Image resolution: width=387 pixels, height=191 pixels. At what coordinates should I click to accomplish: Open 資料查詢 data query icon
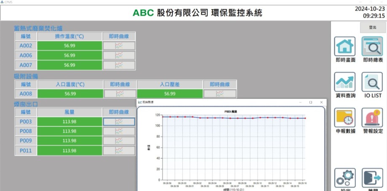click(x=345, y=82)
